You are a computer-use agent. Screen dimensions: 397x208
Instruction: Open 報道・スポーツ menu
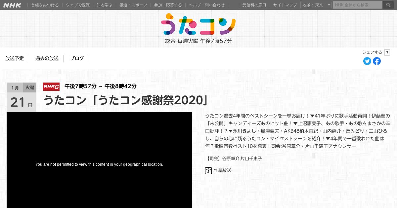tap(133, 5)
